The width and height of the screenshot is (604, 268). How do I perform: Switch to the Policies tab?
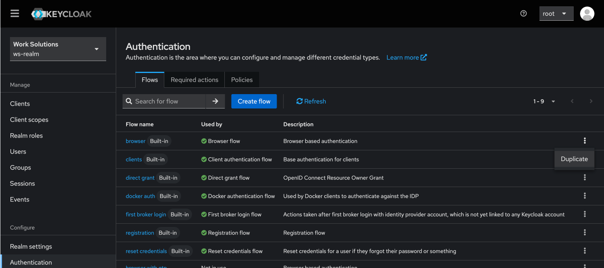(242, 80)
